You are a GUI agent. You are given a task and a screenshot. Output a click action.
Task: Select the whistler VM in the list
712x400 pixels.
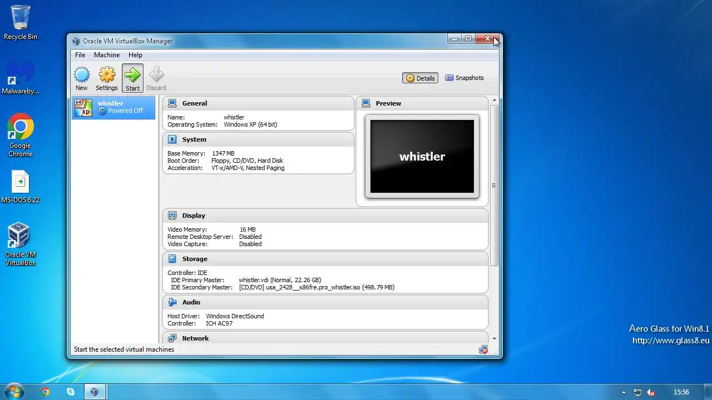(114, 107)
